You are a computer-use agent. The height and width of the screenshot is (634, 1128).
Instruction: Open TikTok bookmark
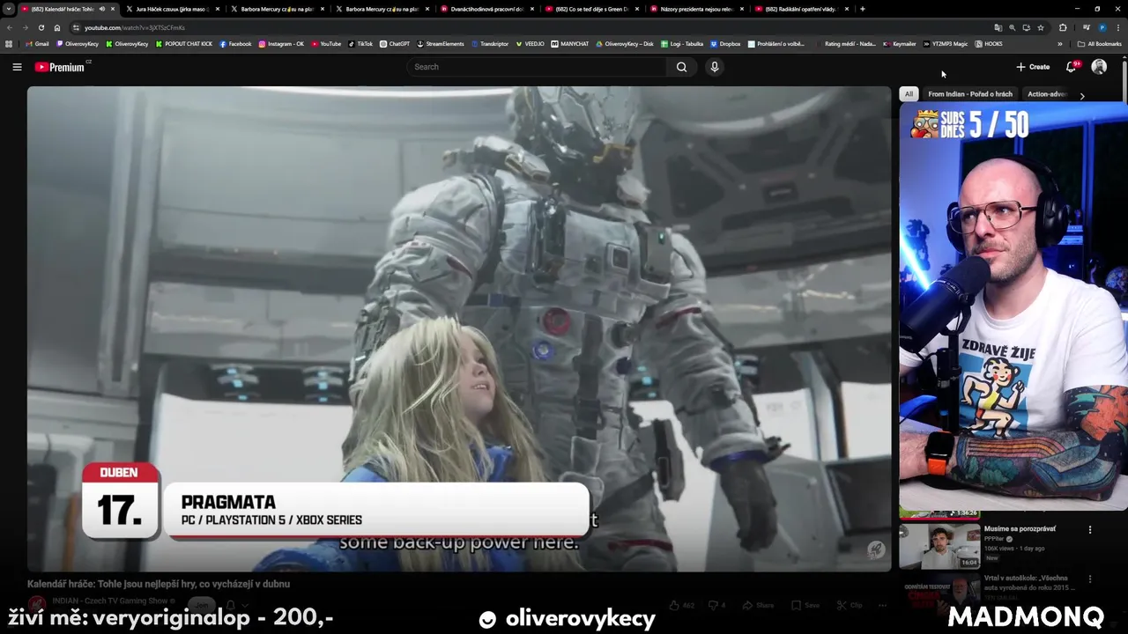(360, 43)
